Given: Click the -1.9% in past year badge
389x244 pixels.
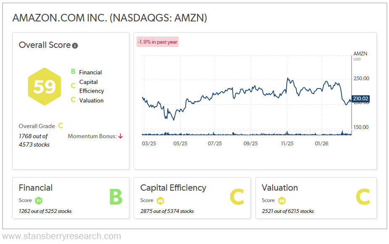Looking at the screenshot, I should point(157,42).
